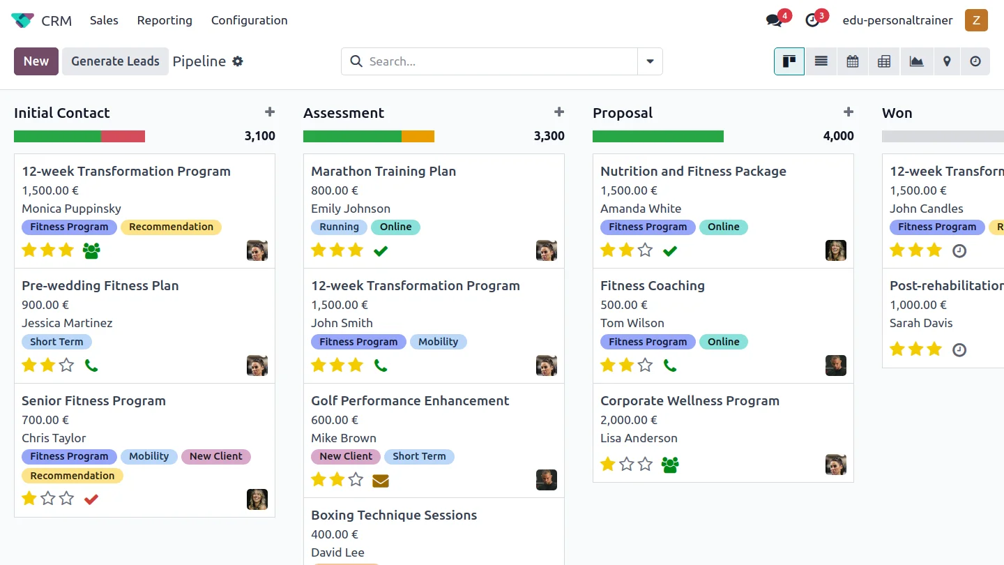The image size is (1004, 565).
Task: Click email activity icon on Golf Performance Enhancement
Action: coord(380,480)
